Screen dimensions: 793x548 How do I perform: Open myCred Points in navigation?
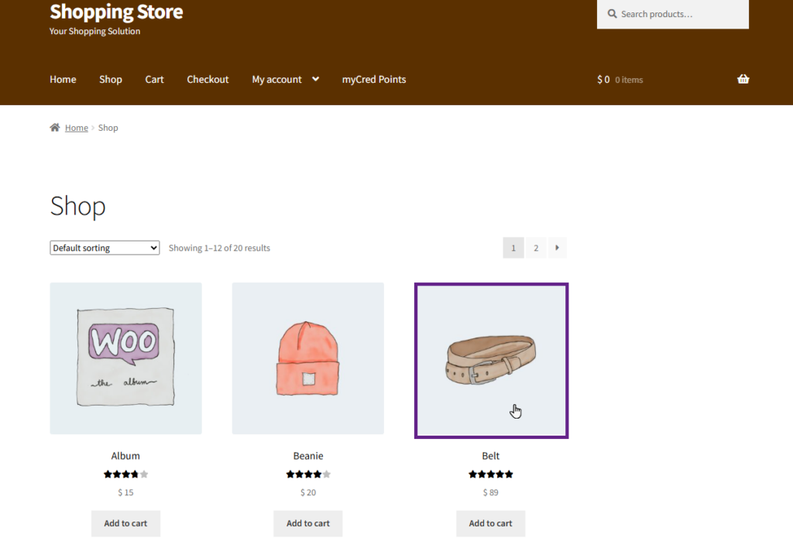pyautogui.click(x=374, y=79)
